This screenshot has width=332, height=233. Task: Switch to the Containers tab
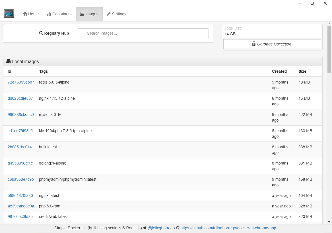59,14
